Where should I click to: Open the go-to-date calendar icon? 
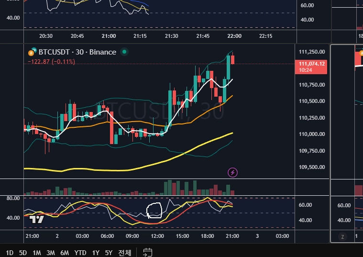coord(147,252)
